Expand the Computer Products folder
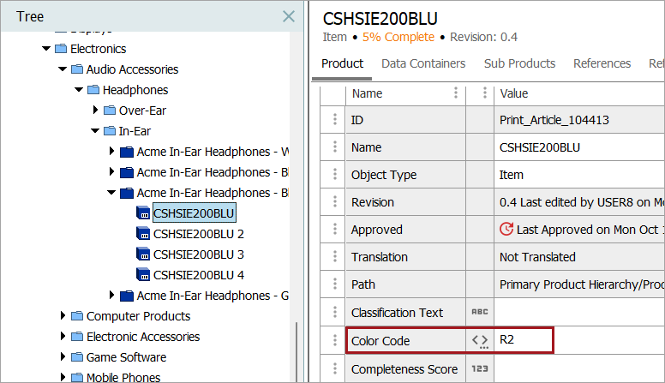Viewport: 665px width, 383px height. click(63, 316)
